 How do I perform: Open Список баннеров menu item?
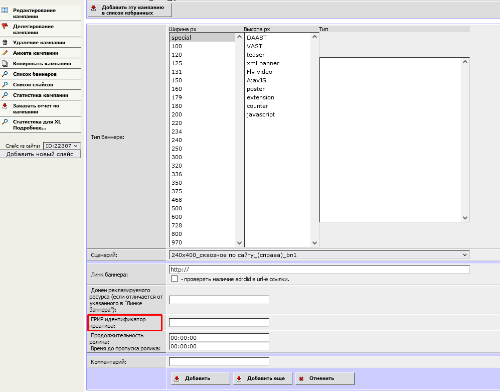(41, 74)
